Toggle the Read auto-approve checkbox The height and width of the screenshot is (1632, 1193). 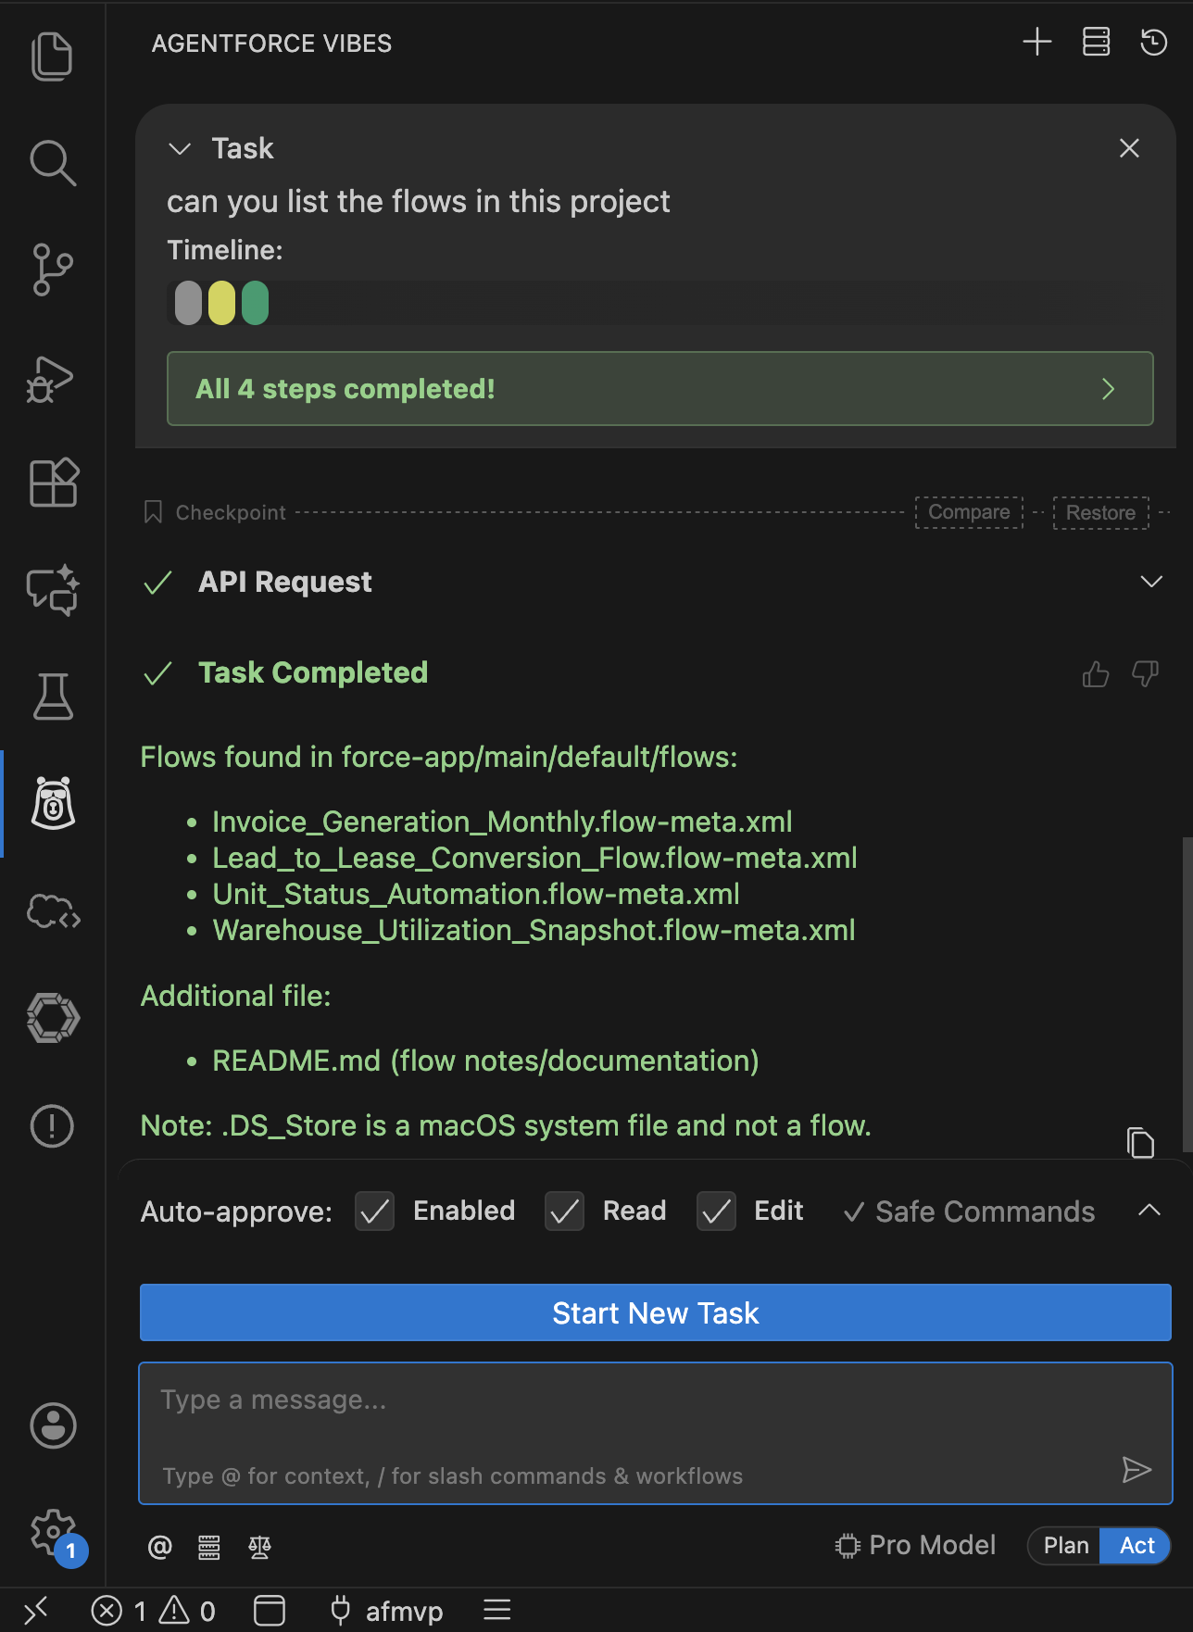pos(564,1211)
